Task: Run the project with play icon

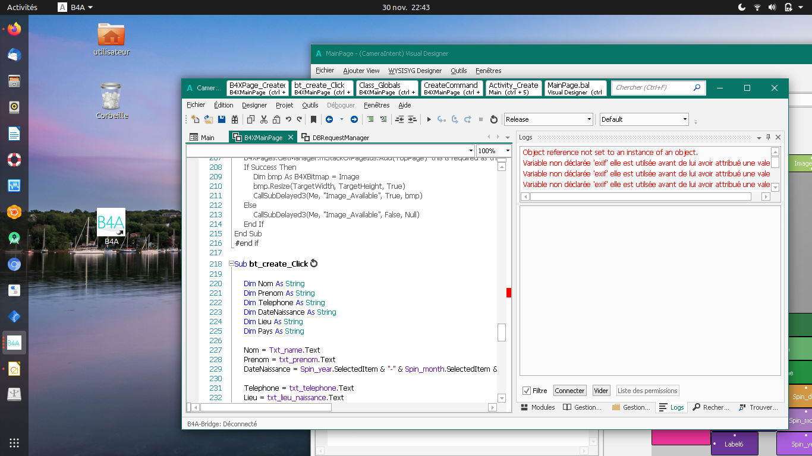Action: [429, 119]
